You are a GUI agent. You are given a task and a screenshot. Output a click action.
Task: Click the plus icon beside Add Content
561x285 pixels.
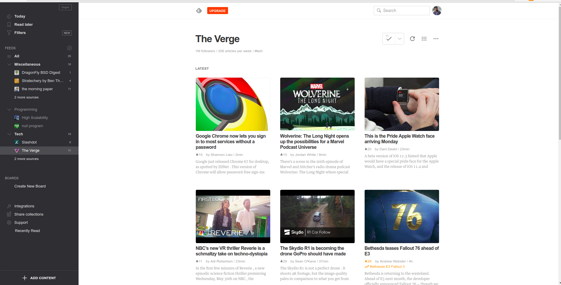pos(25,278)
